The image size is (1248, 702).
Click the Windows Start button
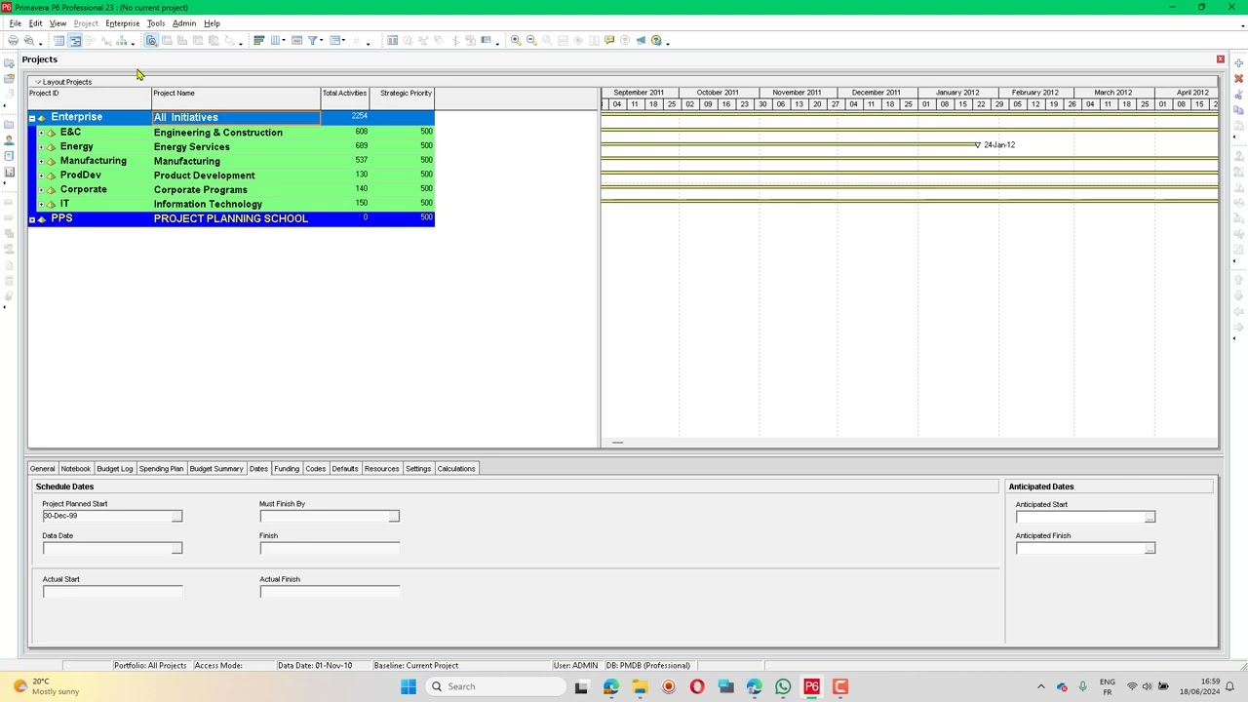point(409,686)
